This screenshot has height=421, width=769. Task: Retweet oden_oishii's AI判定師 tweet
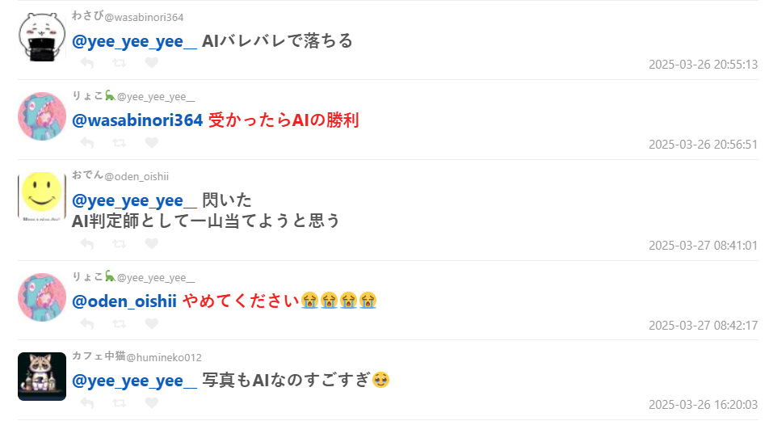(x=120, y=244)
